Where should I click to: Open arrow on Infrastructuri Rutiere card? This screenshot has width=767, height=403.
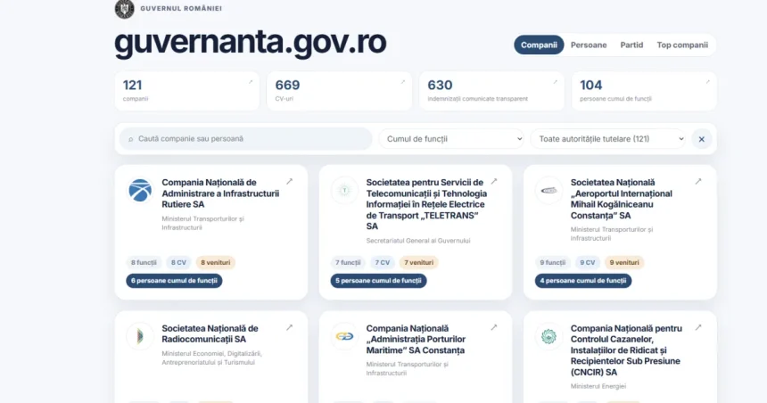tap(290, 182)
